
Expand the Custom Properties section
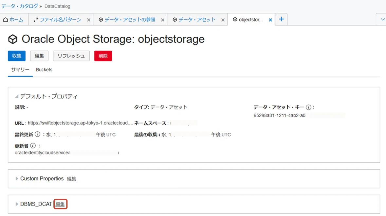pyautogui.click(x=17, y=179)
